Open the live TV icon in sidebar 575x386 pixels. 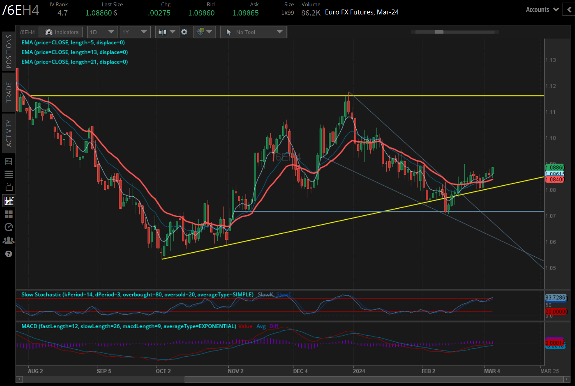(9, 187)
